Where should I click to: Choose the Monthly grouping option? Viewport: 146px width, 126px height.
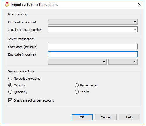click(x=10, y=85)
